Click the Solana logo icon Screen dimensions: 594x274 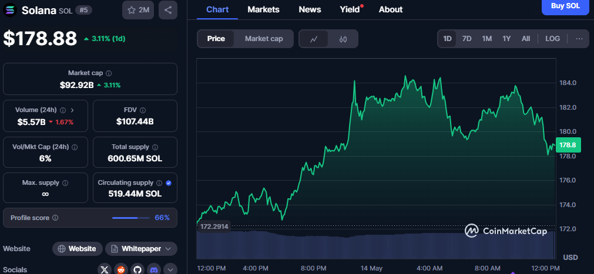coord(10,10)
